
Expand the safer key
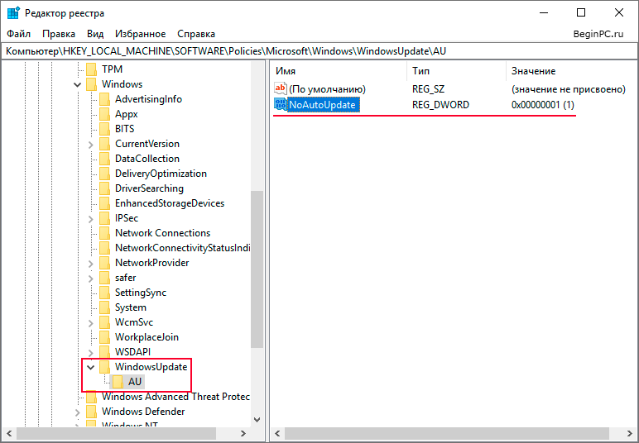coord(90,279)
